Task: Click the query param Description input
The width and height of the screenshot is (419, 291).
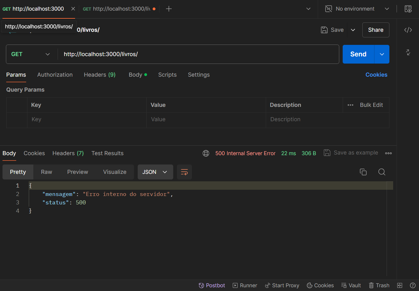Action: coord(327,120)
